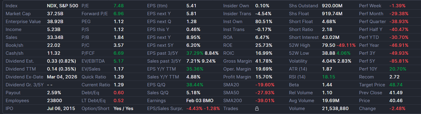Click the PEG label

click(x=86, y=21)
